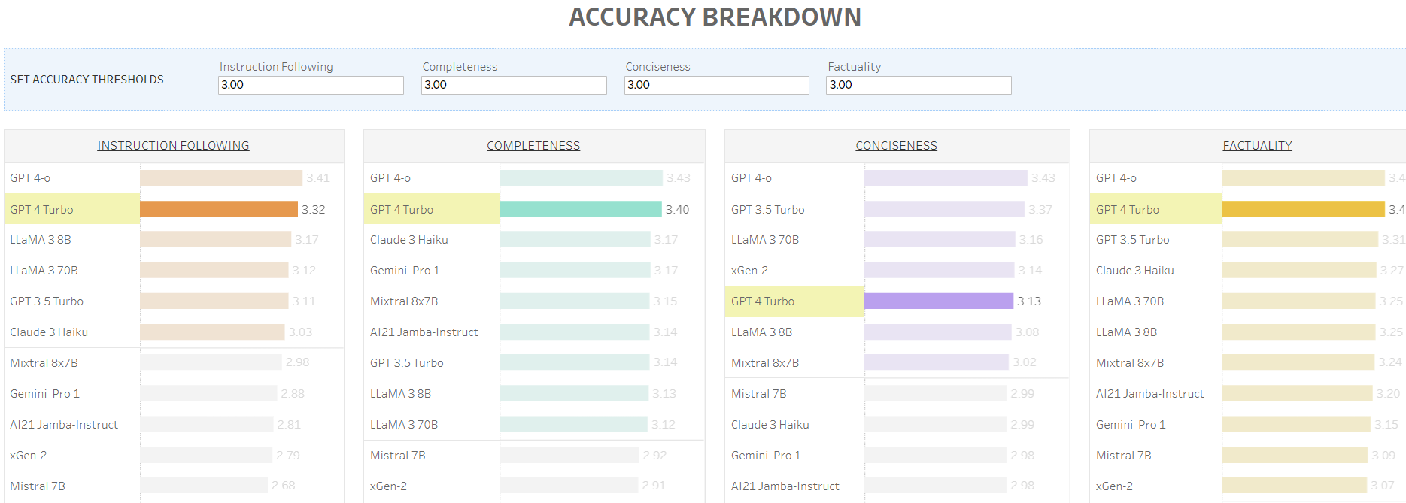The image size is (1406, 503).
Task: Click LLaMA 3 70B in Completeness list
Action: tap(404, 425)
